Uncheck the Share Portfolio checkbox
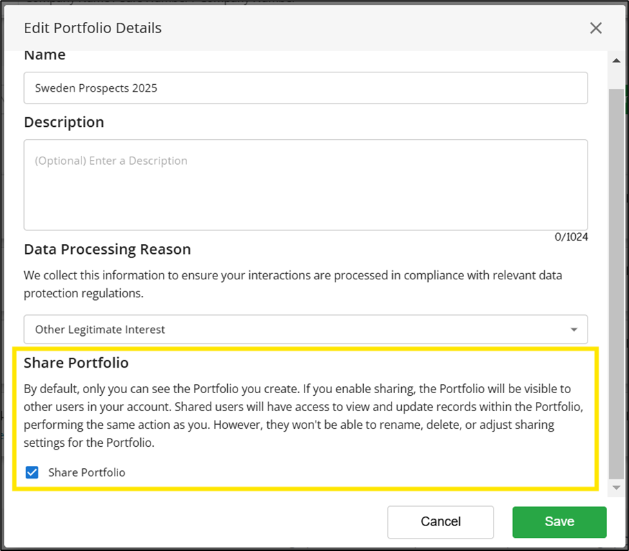 (32, 472)
